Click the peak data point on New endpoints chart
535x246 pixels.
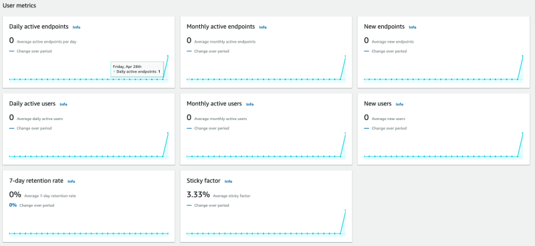click(x=523, y=56)
